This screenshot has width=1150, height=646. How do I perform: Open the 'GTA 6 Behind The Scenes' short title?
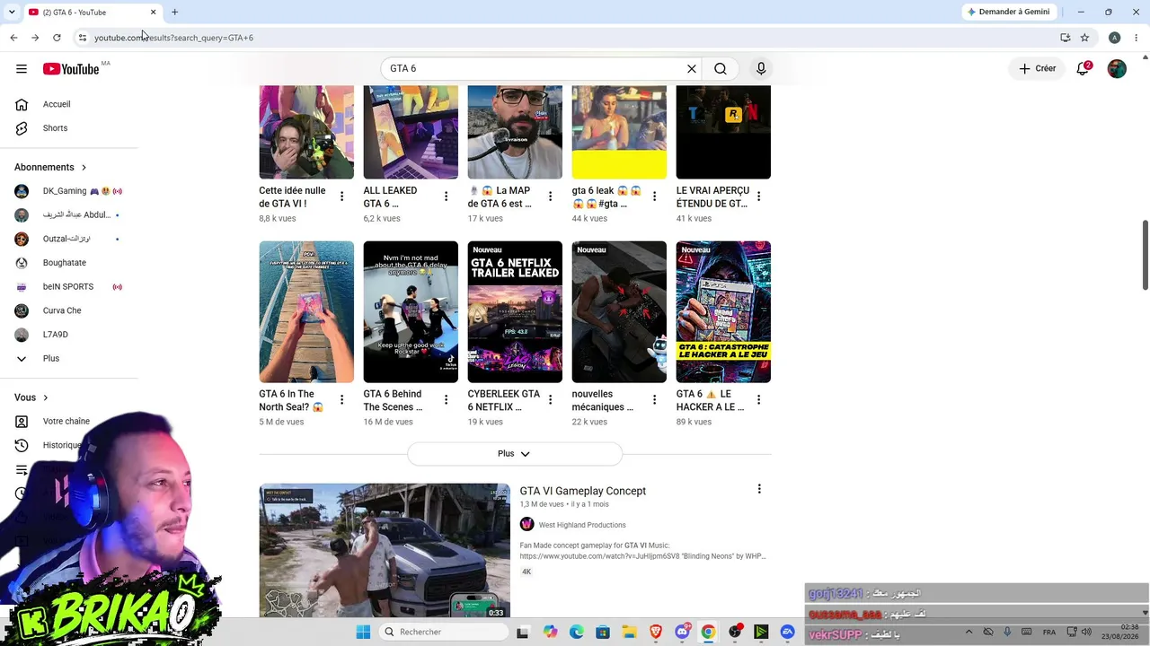click(x=393, y=400)
